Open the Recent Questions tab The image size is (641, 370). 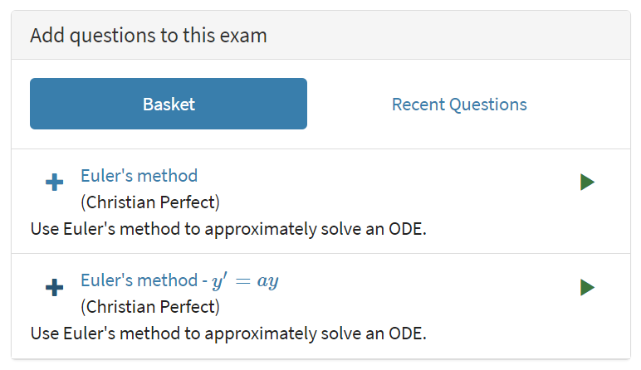459,105
